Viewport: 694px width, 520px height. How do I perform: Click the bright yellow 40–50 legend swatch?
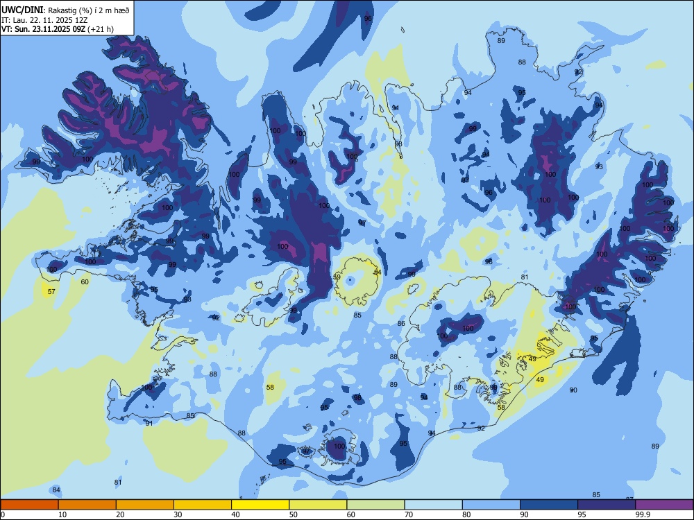click(x=260, y=505)
